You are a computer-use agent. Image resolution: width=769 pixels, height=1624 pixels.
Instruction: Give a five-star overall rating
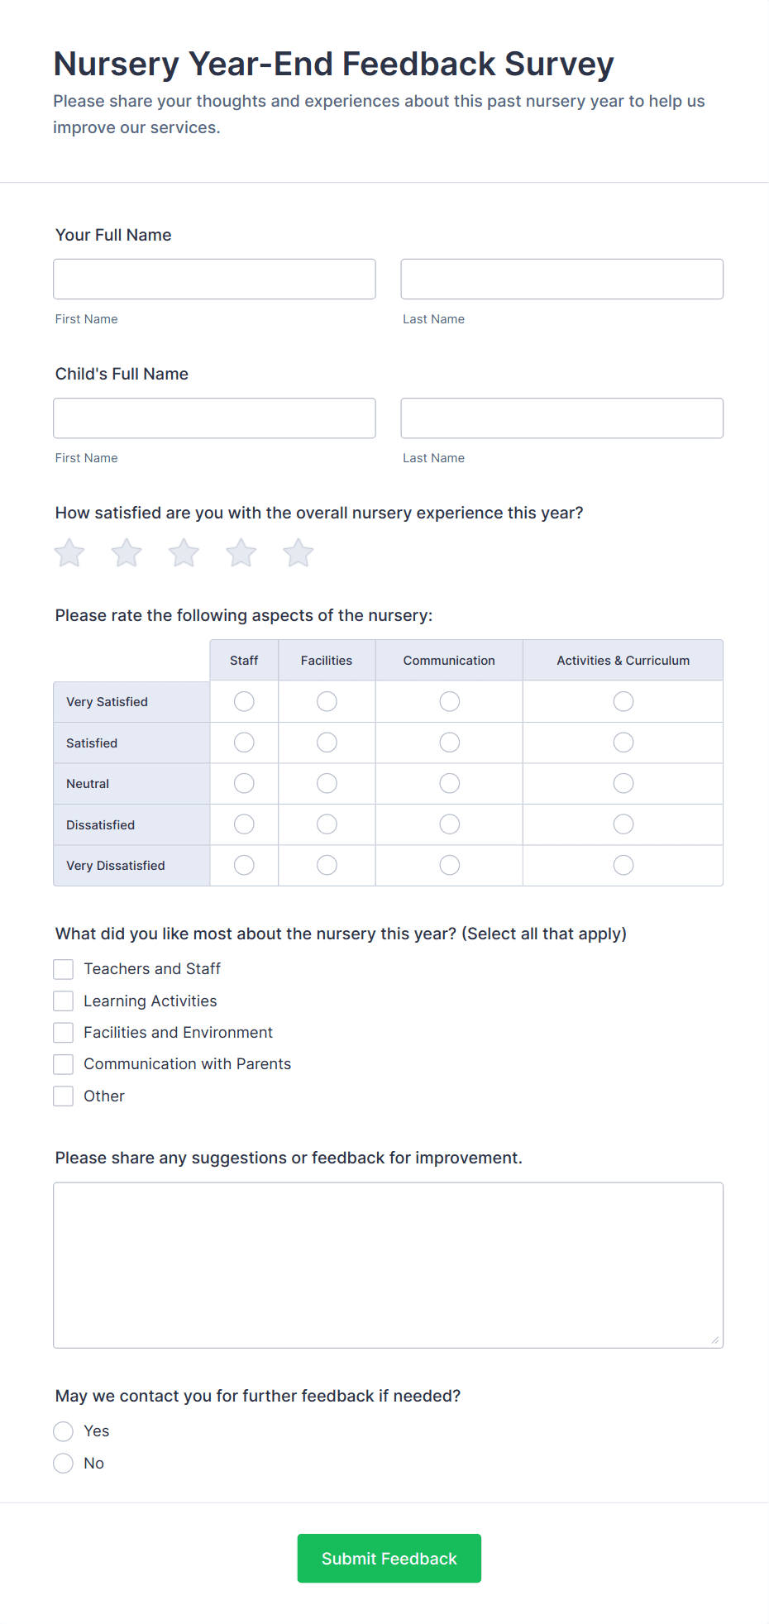pyautogui.click(x=299, y=553)
